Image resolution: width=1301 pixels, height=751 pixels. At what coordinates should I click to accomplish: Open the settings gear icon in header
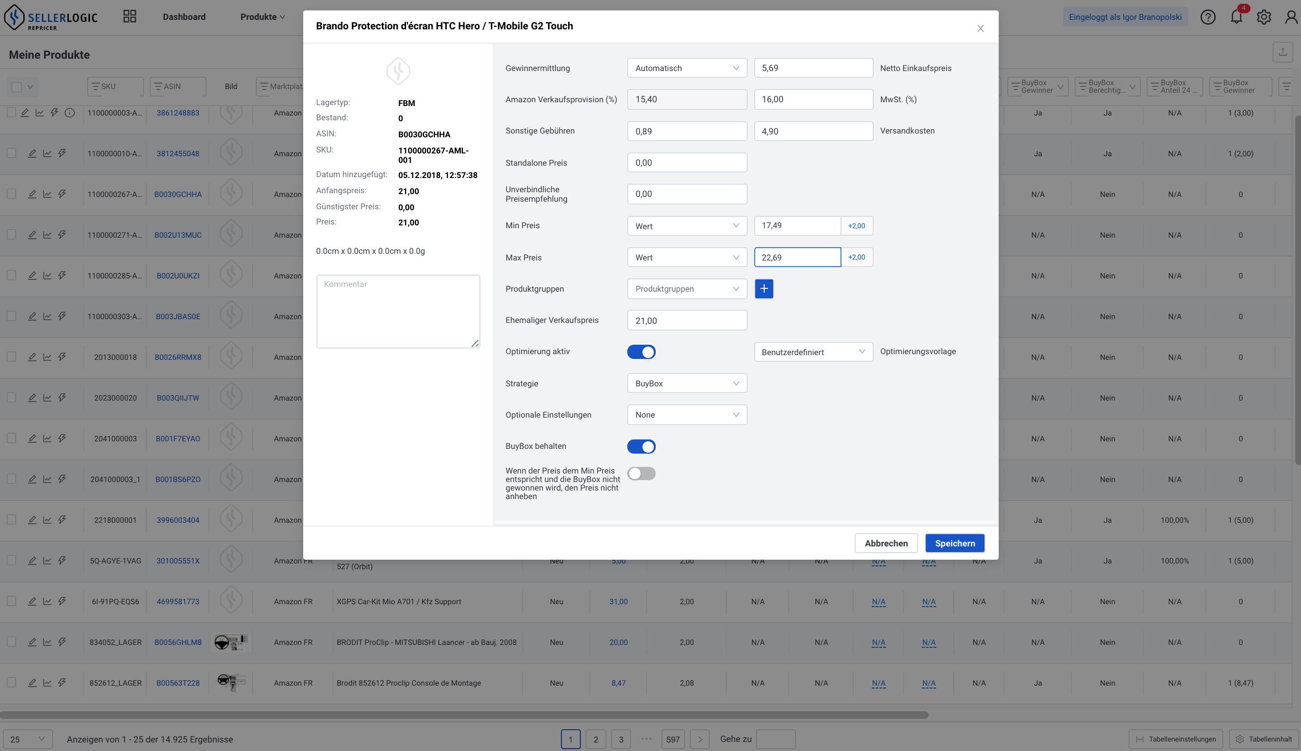pyautogui.click(x=1264, y=17)
